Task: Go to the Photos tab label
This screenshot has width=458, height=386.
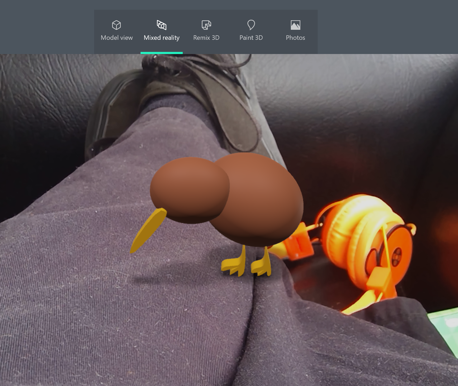Action: [295, 38]
